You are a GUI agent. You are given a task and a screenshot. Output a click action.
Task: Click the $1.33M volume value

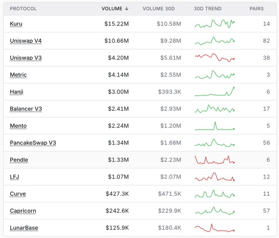118,160
